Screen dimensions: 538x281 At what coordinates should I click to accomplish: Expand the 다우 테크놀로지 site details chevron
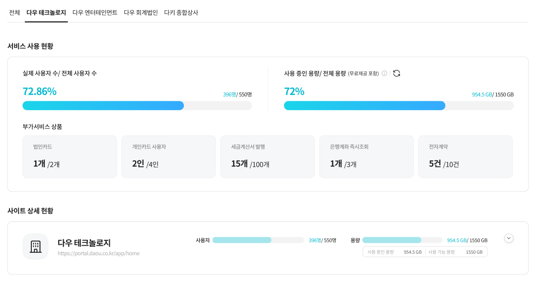509,238
